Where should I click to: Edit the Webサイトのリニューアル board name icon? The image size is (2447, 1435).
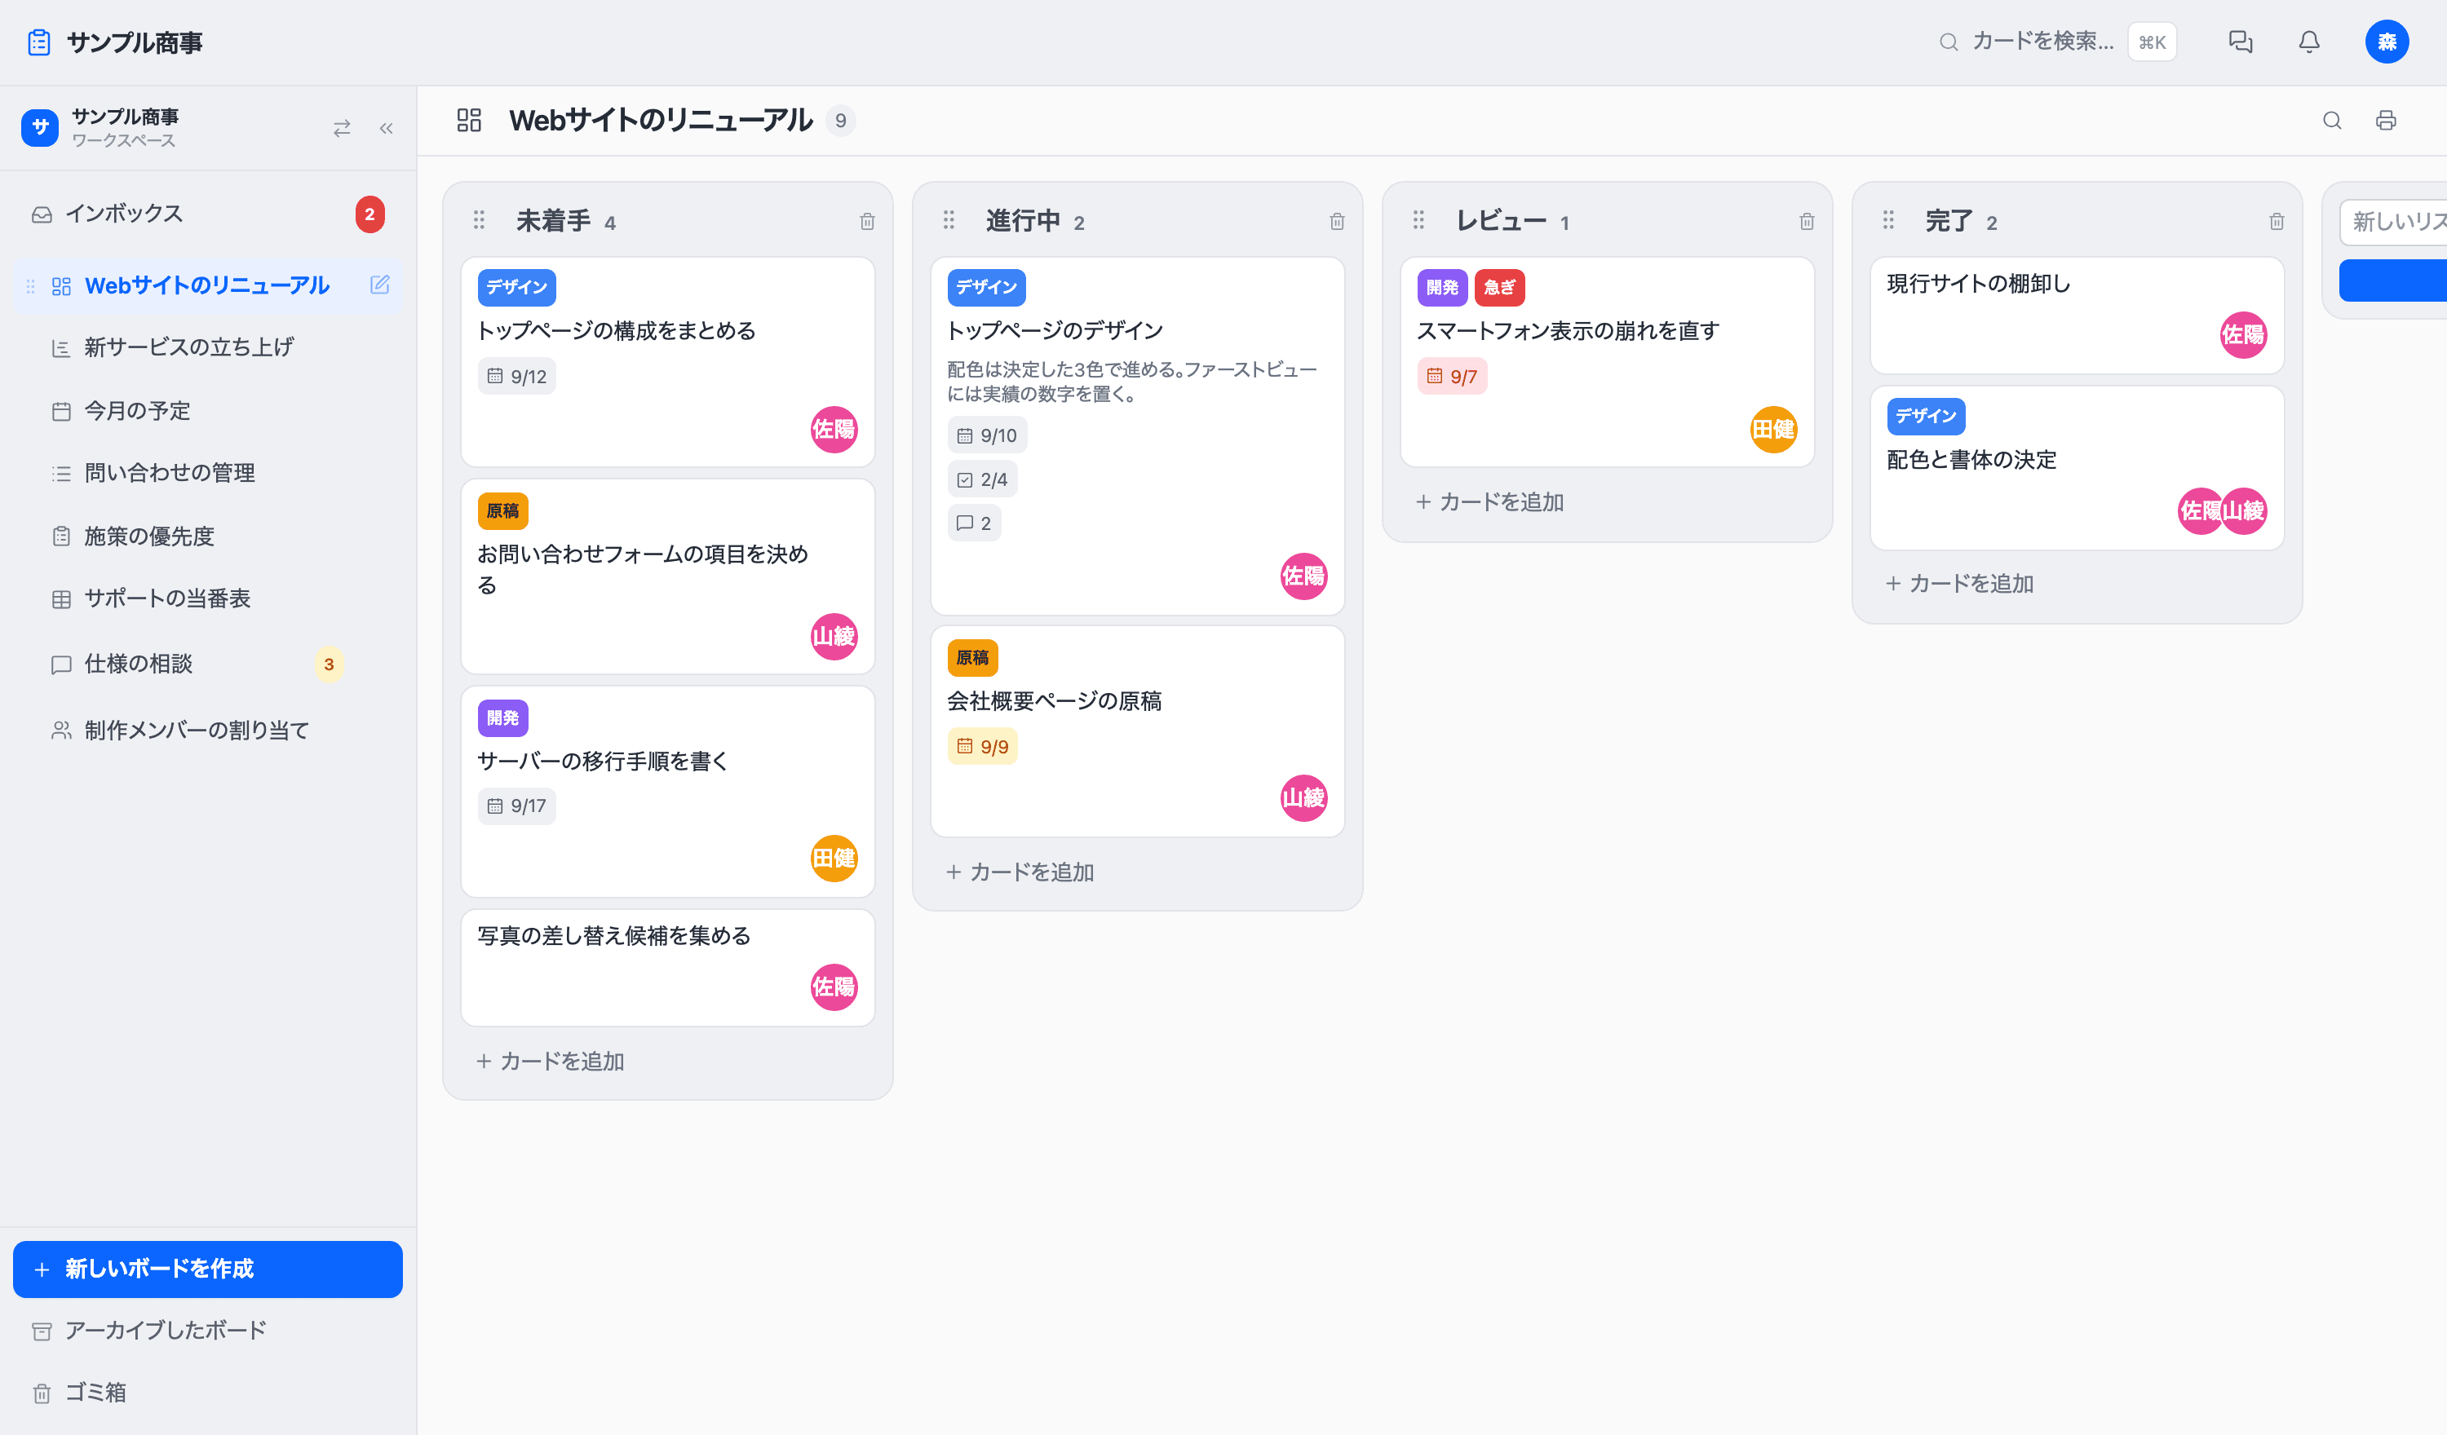pos(379,285)
